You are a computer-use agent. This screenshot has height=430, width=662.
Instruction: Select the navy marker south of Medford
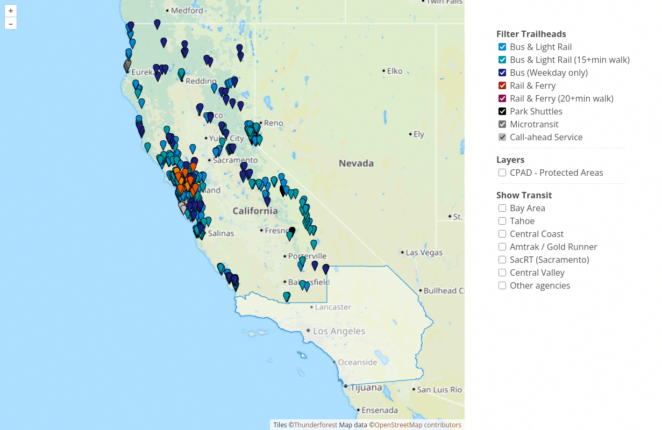pyautogui.click(x=157, y=24)
